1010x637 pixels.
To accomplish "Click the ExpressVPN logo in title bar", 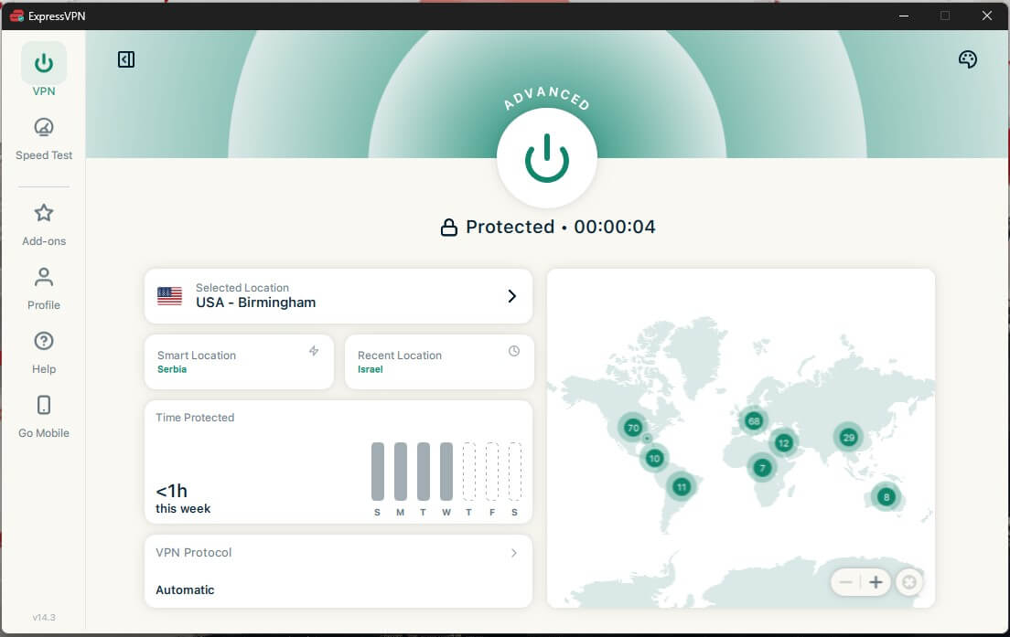I will coord(16,16).
